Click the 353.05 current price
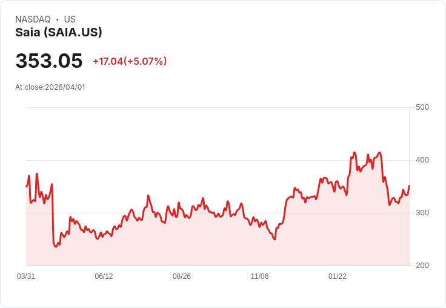The height and width of the screenshot is (308, 446). 49,61
